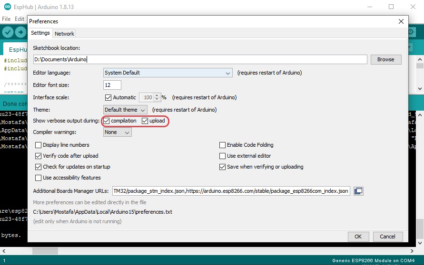Open the preferences.txt file path link
This screenshot has width=424, height=265.
102,212
